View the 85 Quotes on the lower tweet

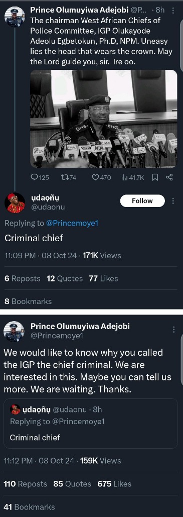pyautogui.click(x=72, y=484)
